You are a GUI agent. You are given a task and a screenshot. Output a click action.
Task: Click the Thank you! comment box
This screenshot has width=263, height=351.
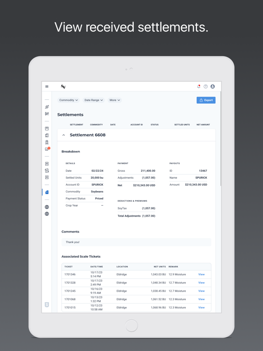pyautogui.click(x=137, y=242)
